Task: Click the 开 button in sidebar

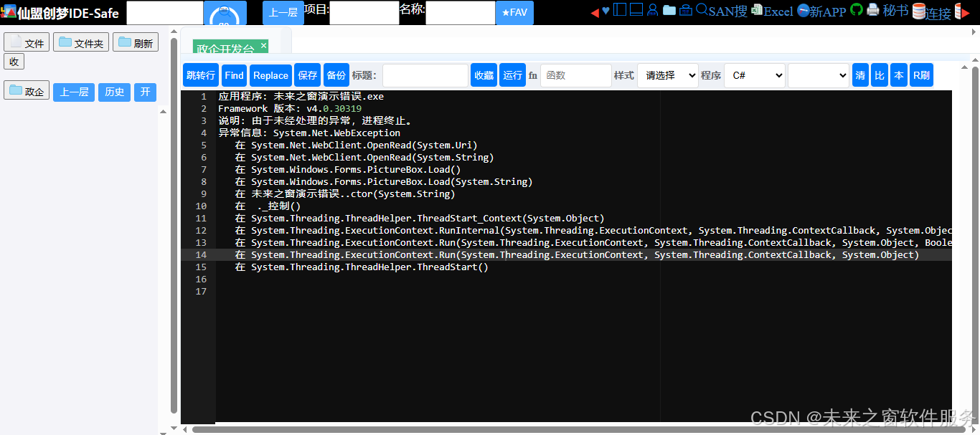Action: (145, 92)
